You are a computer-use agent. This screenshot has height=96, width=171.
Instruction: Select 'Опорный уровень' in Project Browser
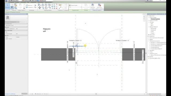point(155,19)
